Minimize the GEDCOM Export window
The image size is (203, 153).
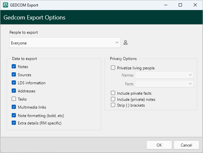(166, 5)
